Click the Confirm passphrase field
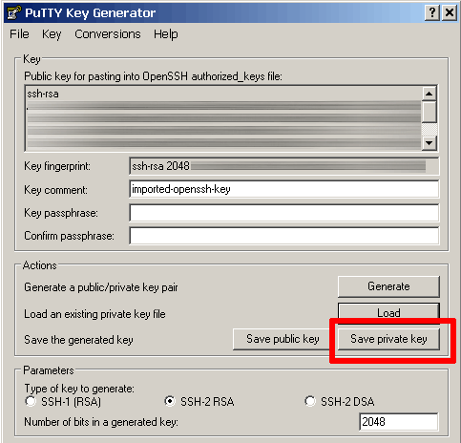461x443 pixels. point(283,236)
